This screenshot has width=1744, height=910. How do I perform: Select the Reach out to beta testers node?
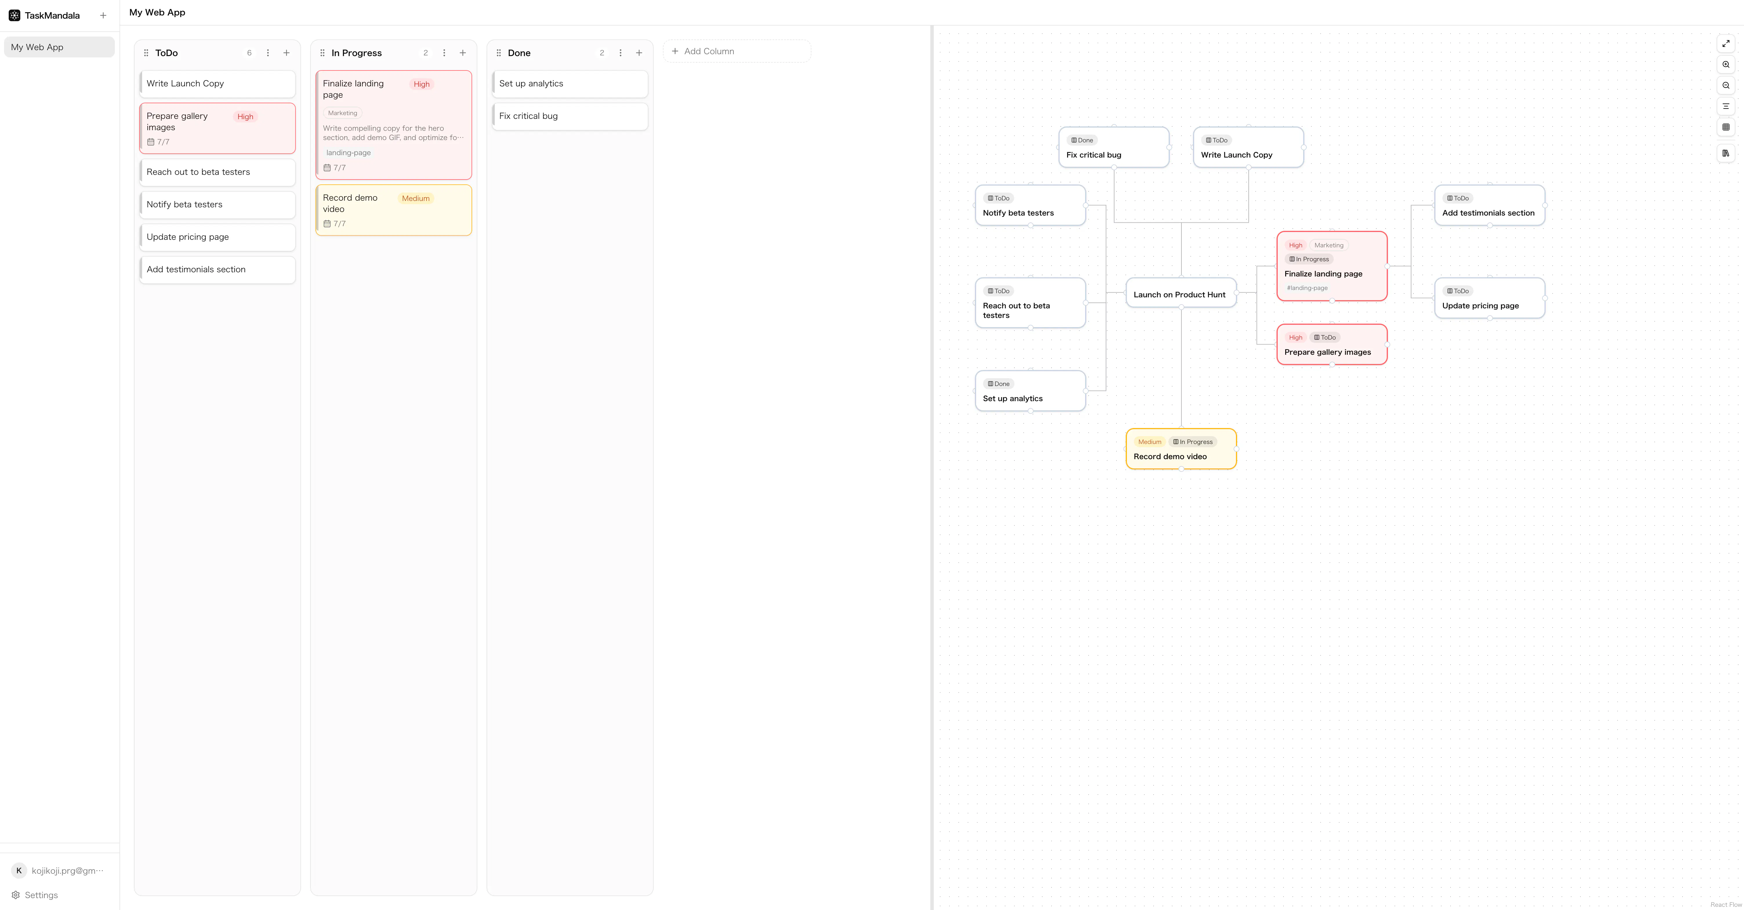[x=1030, y=303]
